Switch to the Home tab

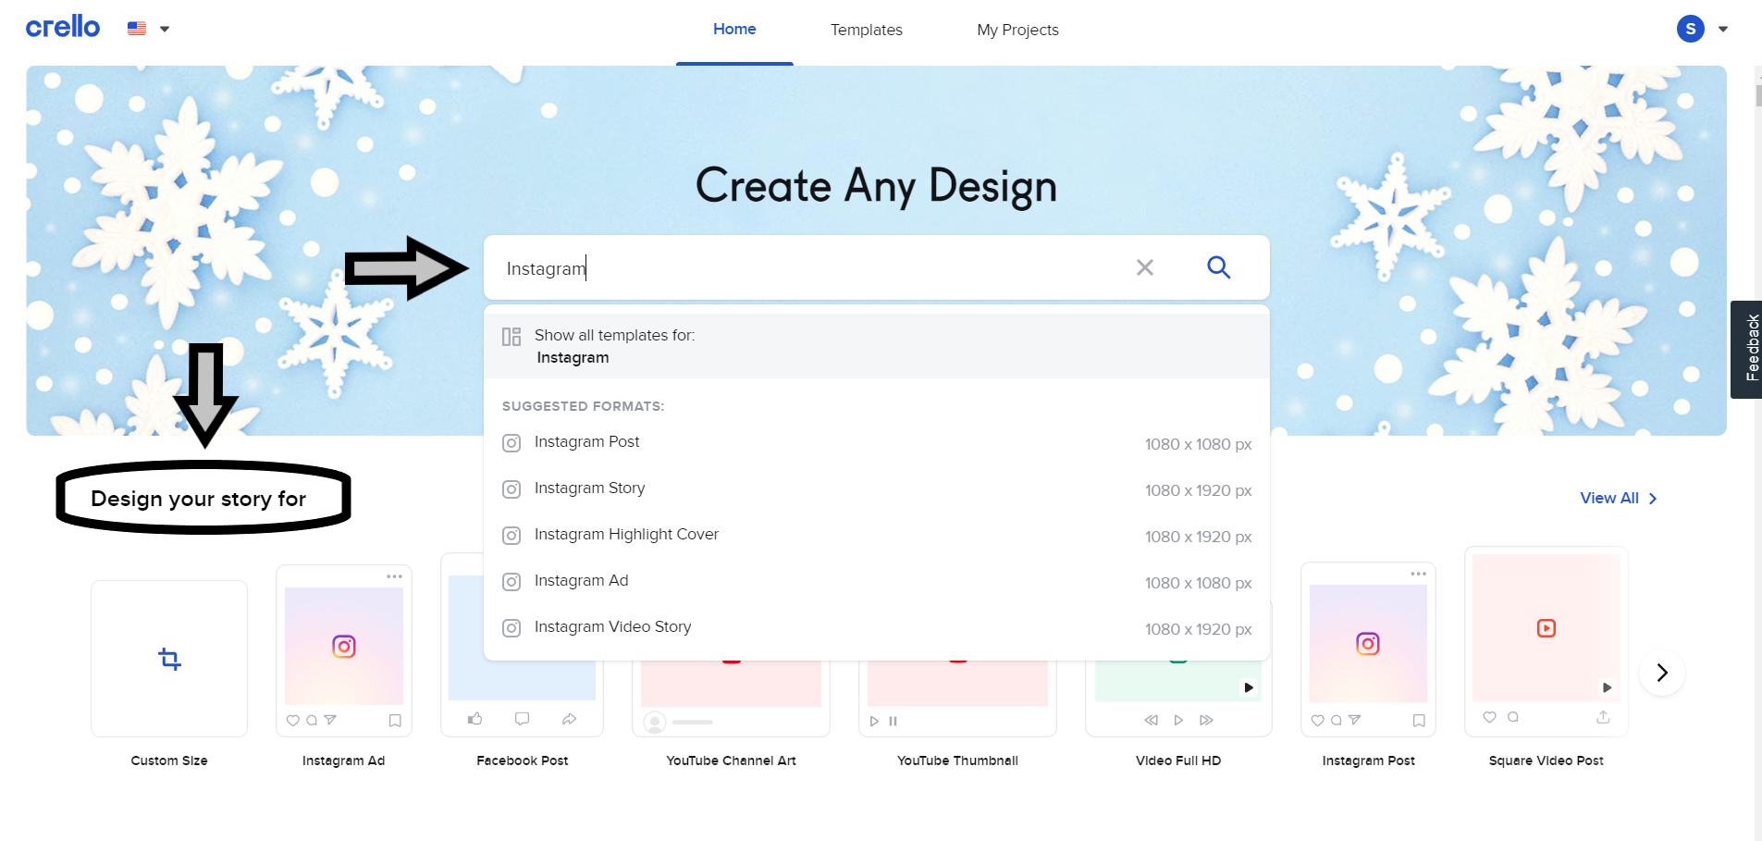pos(734,29)
